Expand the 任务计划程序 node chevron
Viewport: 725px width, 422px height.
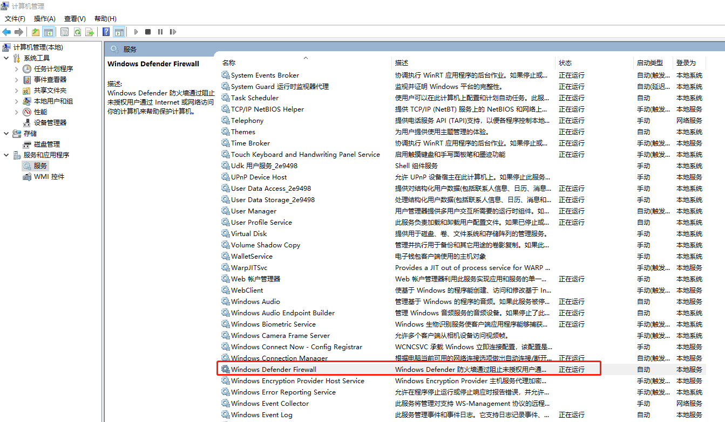(17, 69)
